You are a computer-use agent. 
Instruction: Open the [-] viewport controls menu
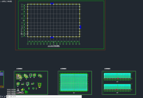pyautogui.click(x=1, y=1)
